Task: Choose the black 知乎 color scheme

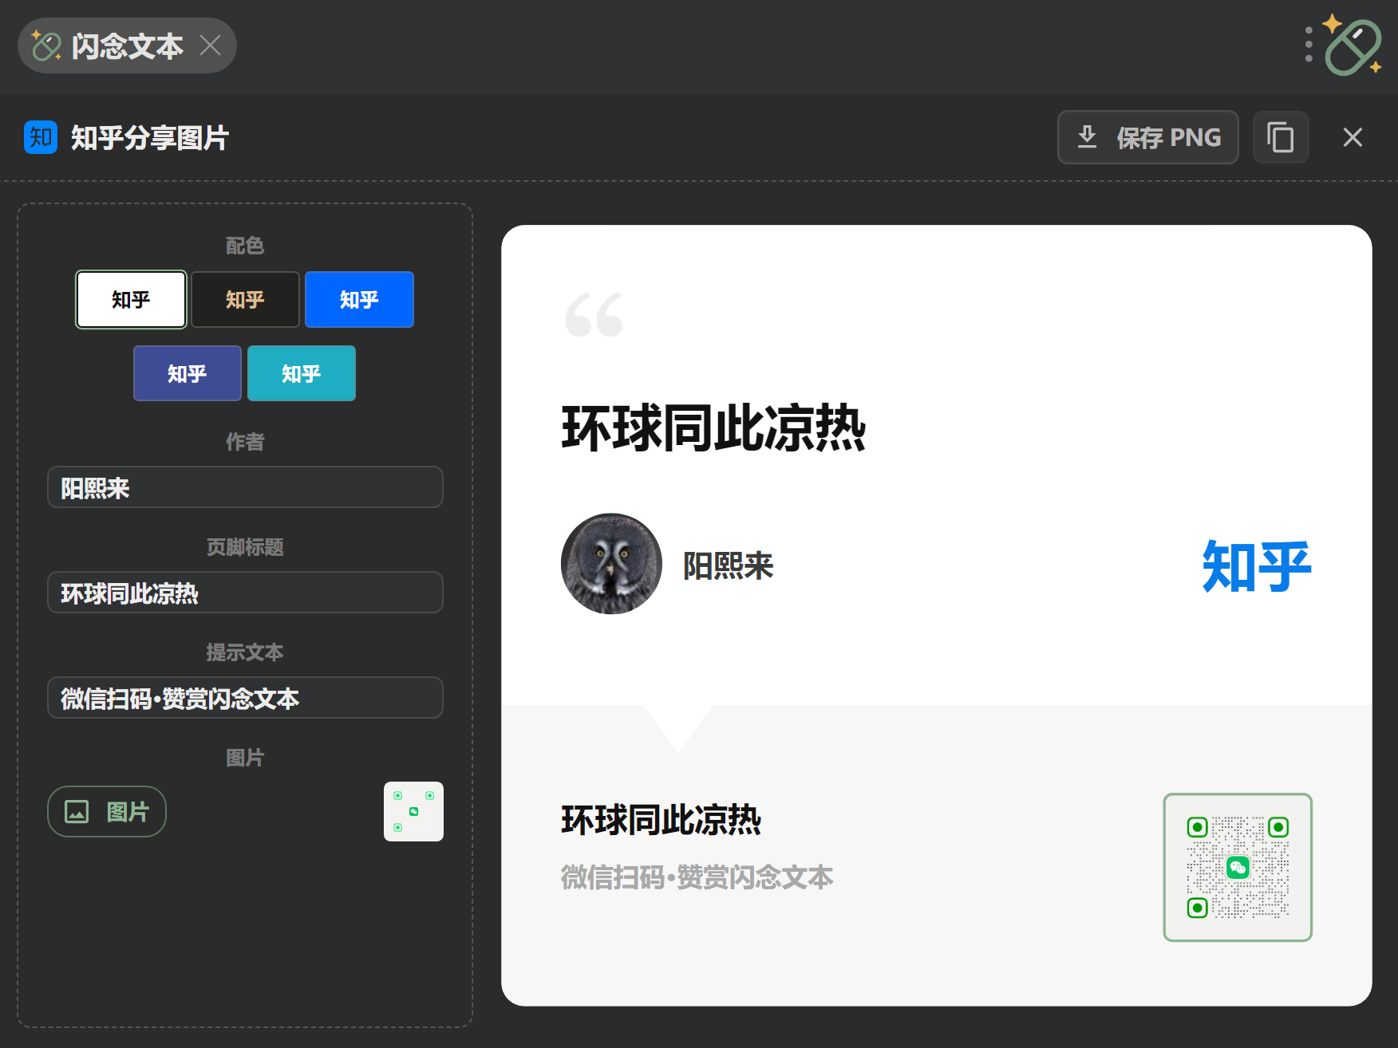Action: coord(245,299)
